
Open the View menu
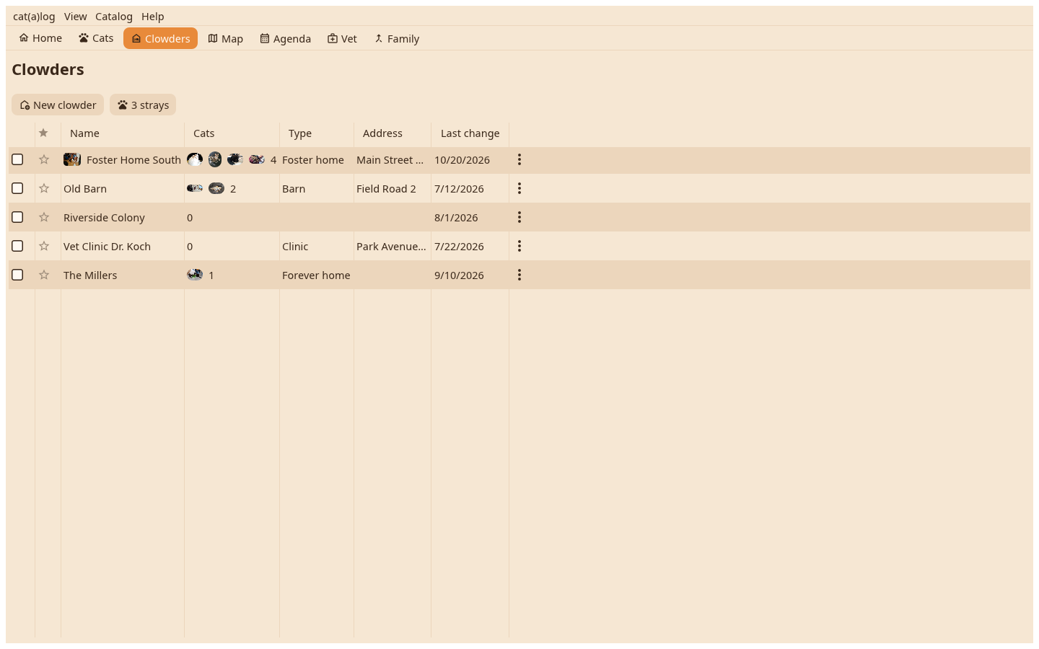click(x=75, y=16)
